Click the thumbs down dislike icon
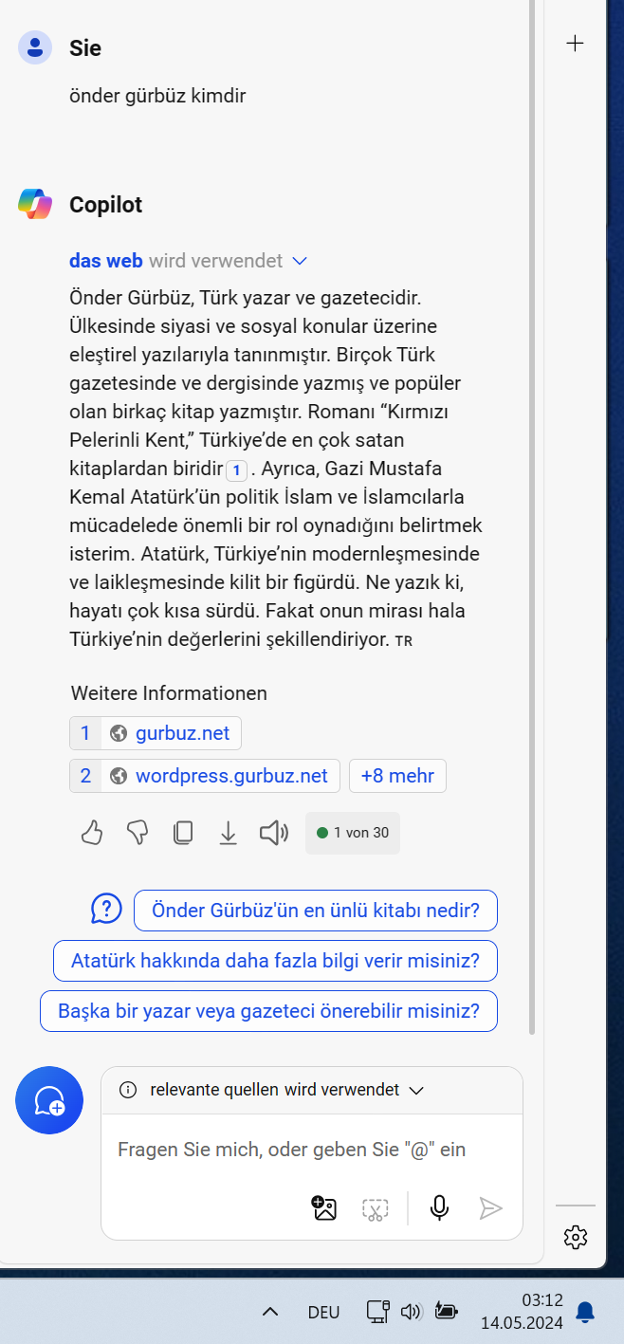This screenshot has width=624, height=1344. coord(138,833)
